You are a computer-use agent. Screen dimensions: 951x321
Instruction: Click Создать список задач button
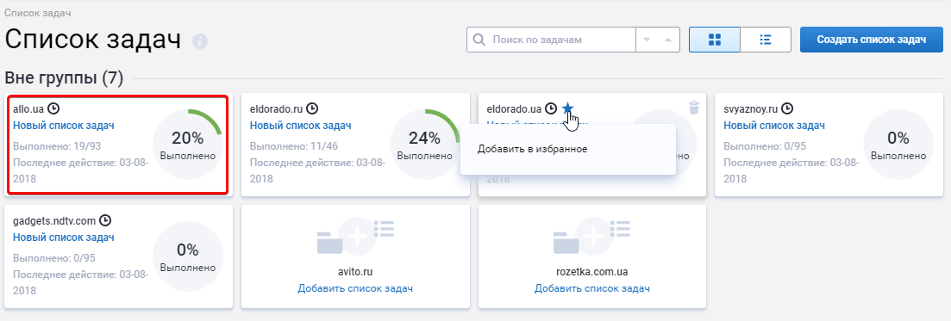pos(872,40)
